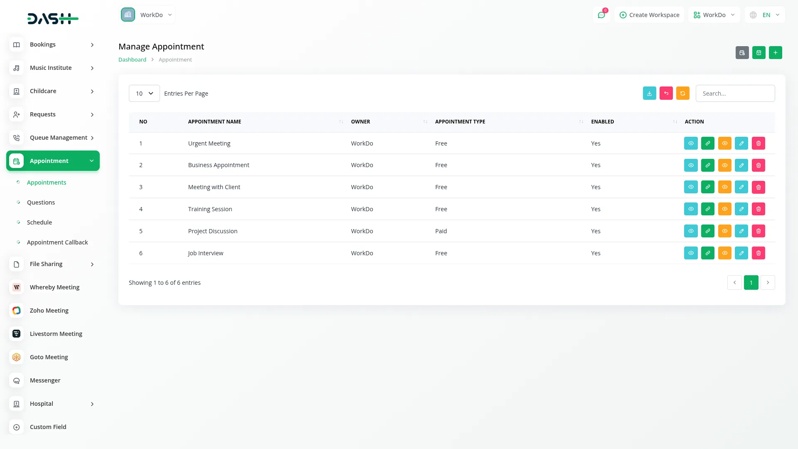Open the entries per page dropdown
Image resolution: width=798 pixels, height=449 pixels.
pos(144,94)
